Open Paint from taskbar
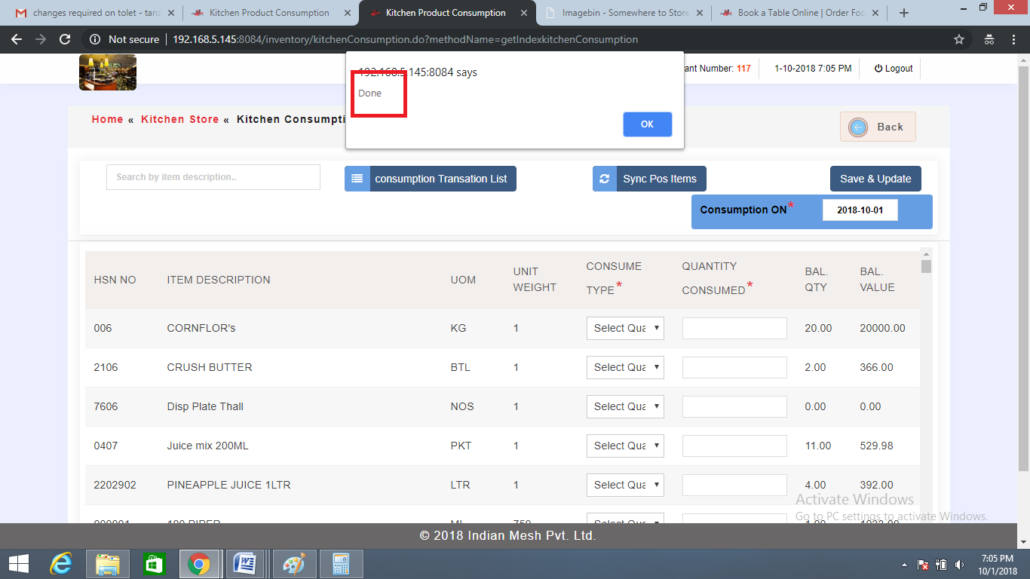1030x579 pixels. [293, 563]
